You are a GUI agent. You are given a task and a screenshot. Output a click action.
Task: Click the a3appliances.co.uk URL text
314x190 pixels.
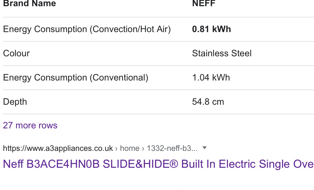(x=58, y=148)
